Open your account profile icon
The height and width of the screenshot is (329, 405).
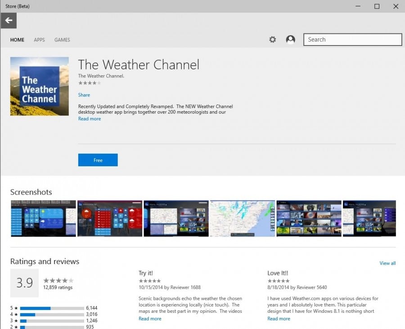(290, 40)
